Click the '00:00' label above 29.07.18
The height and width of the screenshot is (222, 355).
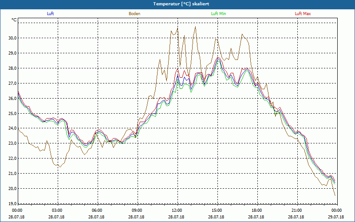(336, 210)
